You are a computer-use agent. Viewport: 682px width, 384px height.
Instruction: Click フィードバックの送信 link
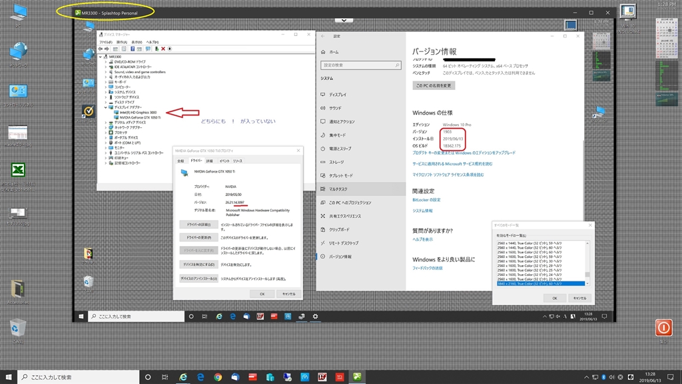coord(427,268)
